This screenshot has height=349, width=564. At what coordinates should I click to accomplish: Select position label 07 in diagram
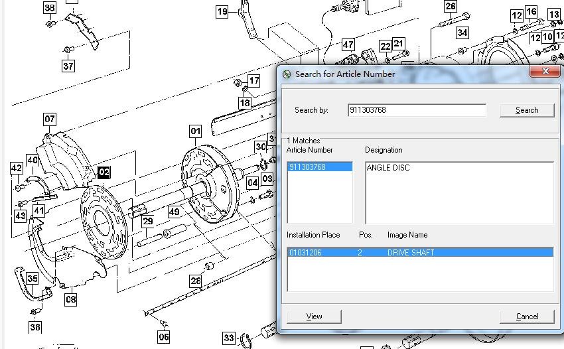[50, 119]
